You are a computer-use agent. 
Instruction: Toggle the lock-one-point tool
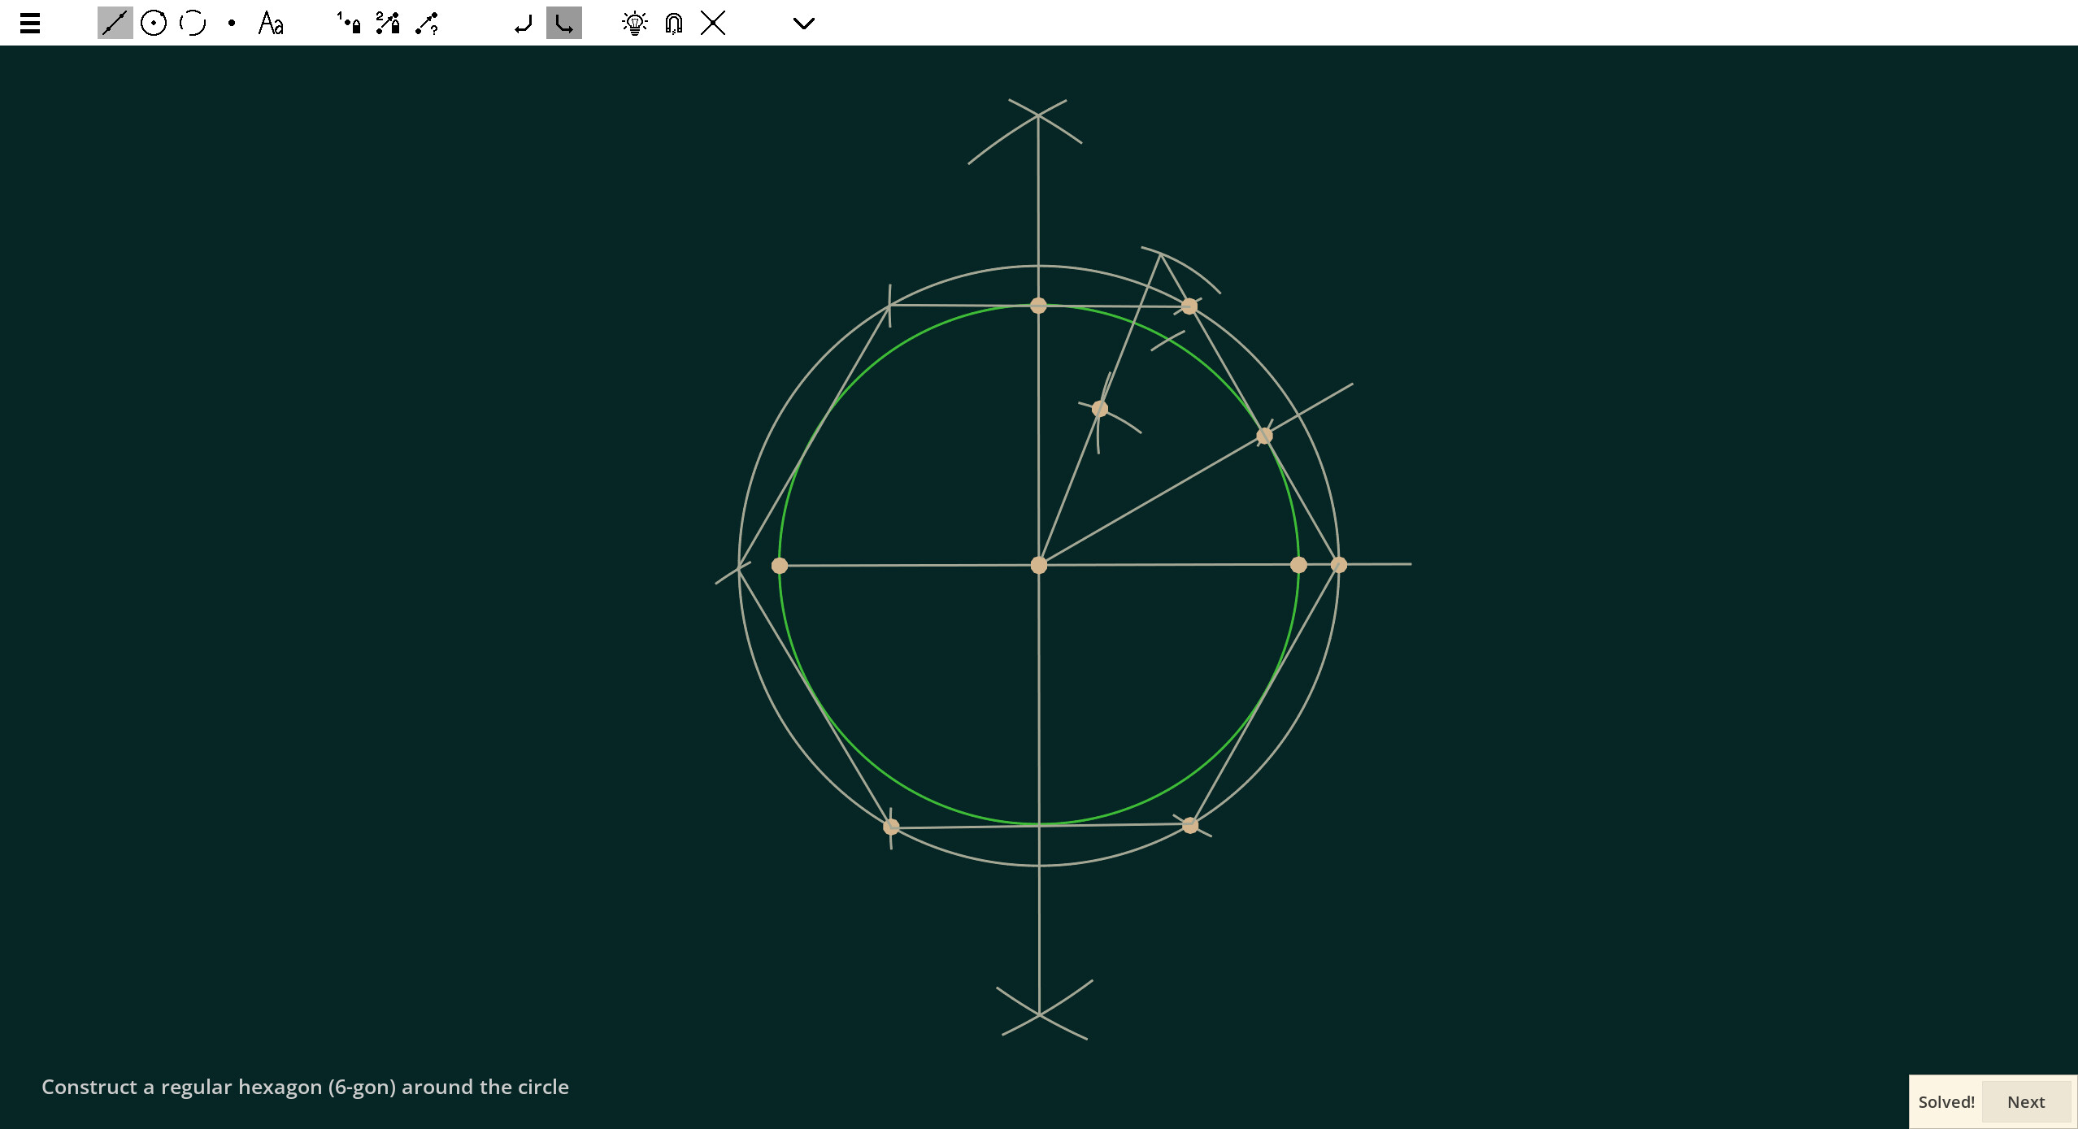[348, 23]
